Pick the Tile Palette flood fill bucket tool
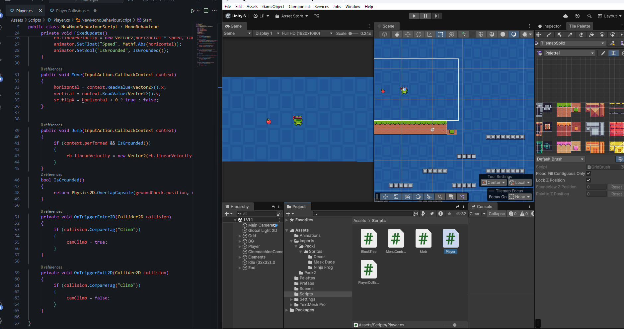This screenshot has width=624, height=329. coord(591,35)
